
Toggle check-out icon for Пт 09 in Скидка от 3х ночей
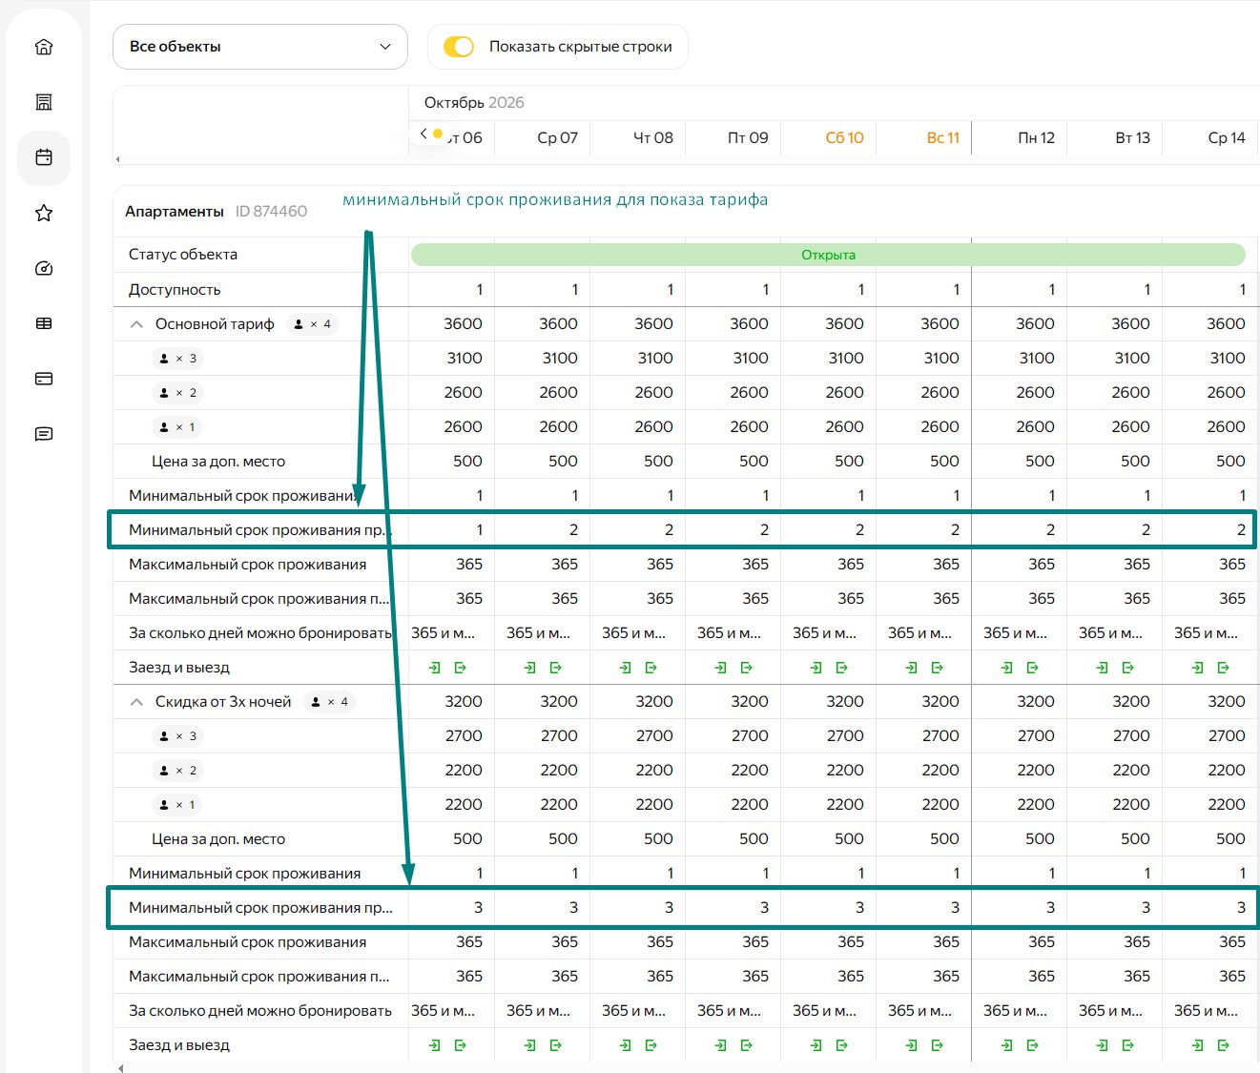(x=747, y=1045)
